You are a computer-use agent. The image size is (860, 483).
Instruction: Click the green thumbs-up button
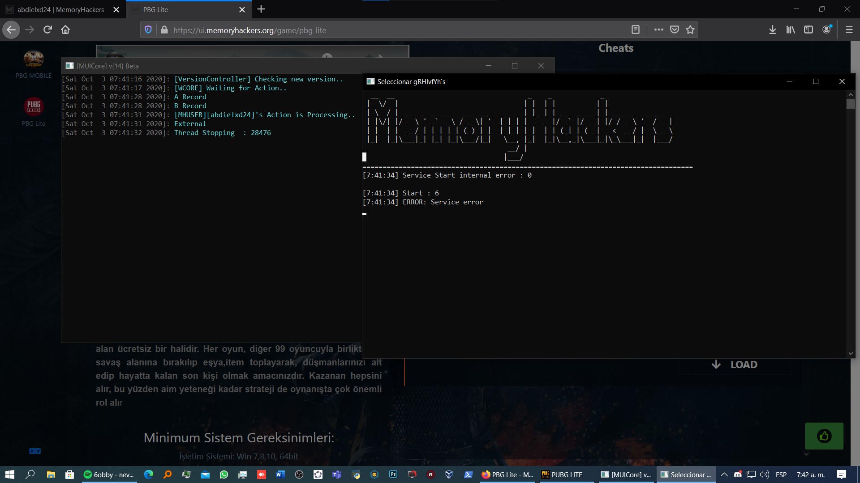point(824,436)
